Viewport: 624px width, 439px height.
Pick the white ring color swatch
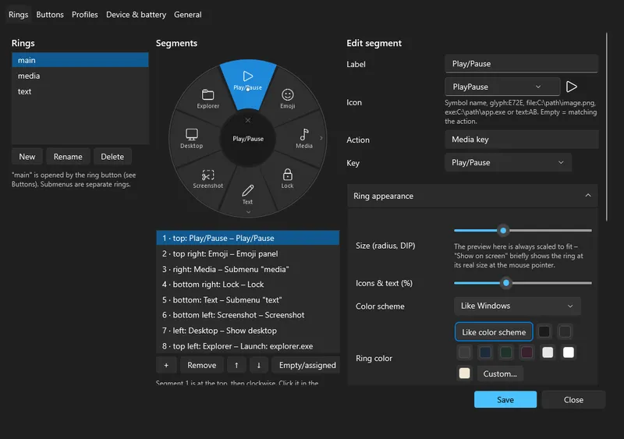click(569, 352)
